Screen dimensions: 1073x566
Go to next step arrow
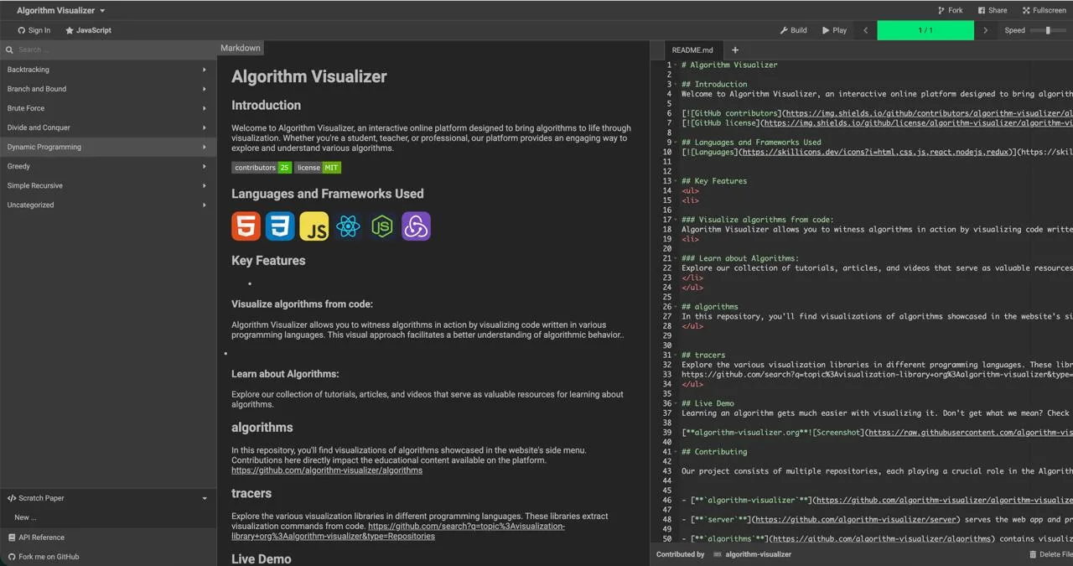tap(985, 30)
